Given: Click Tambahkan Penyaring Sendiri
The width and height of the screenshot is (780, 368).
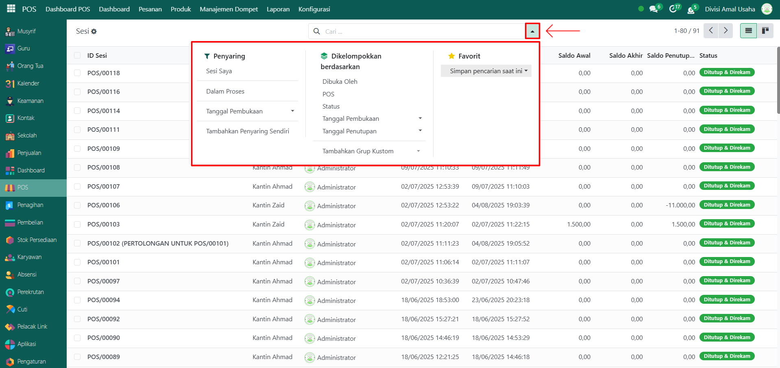Looking at the screenshot, I should (247, 131).
